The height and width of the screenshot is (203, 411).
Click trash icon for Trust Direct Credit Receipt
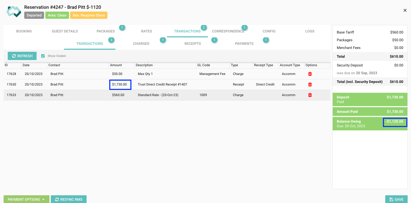[x=310, y=84]
